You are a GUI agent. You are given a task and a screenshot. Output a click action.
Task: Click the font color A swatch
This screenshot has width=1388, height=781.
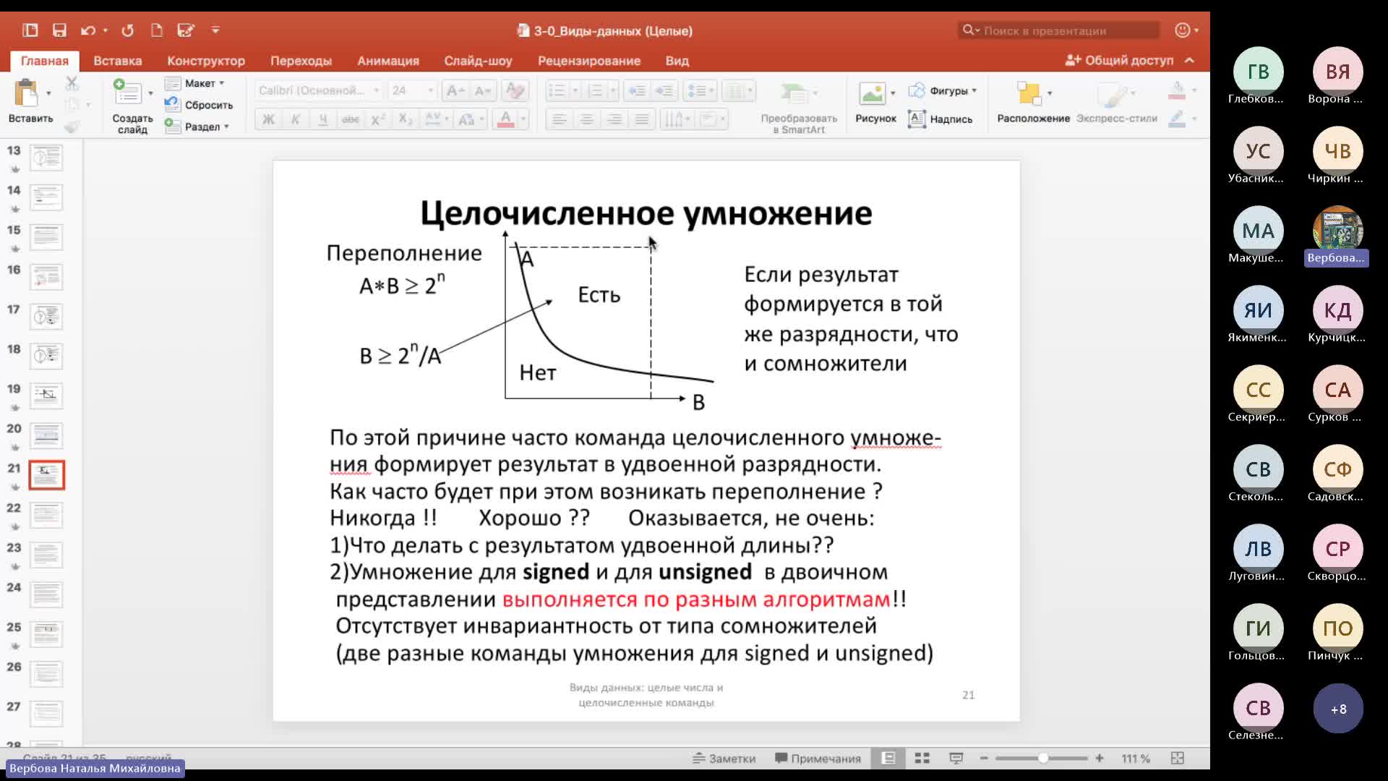(505, 119)
